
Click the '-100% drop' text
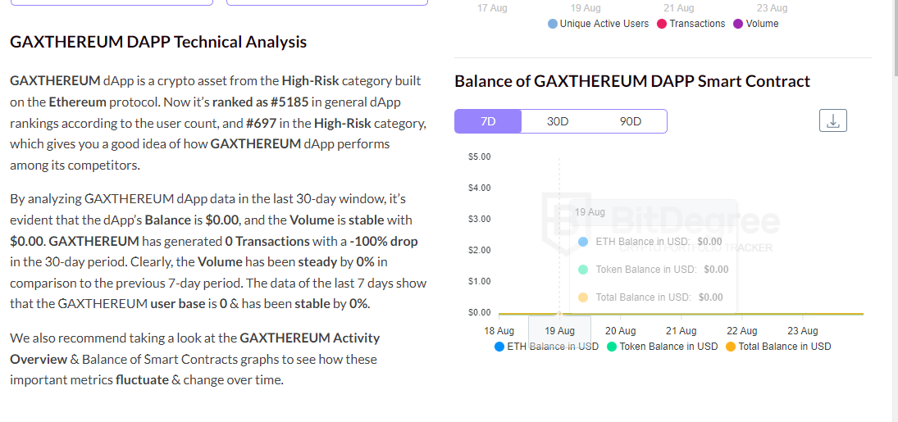coord(384,241)
